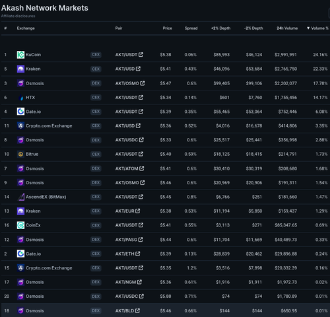The width and height of the screenshot is (330, 317).
Task: Open external link icon beside AKT/ATOM pair
Action: [x=142, y=168]
